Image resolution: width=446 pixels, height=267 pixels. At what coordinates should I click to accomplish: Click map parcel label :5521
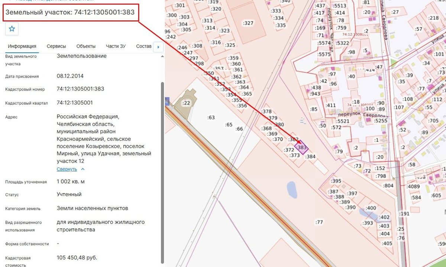(342, 121)
